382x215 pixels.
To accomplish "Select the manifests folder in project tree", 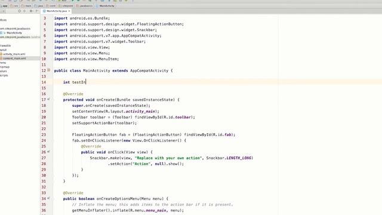I will (4, 20).
